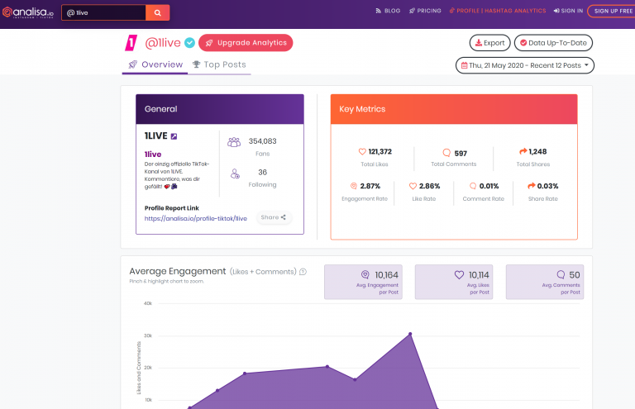
Task: Click the heart icon beside 10,114
Action: [459, 274]
